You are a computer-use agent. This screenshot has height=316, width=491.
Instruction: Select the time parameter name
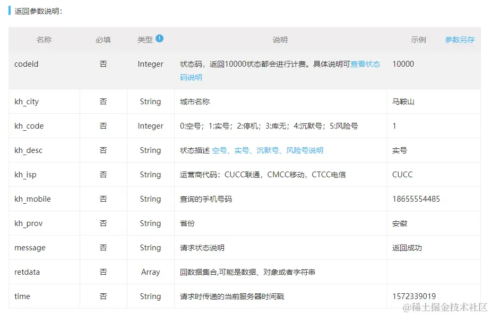click(x=22, y=296)
